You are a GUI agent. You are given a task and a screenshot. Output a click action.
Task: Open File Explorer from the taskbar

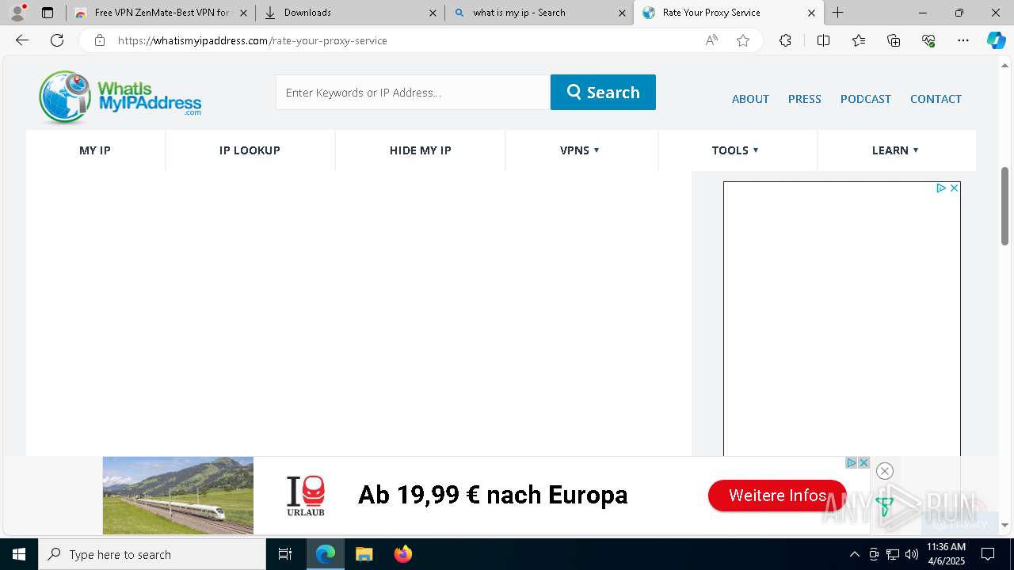(x=364, y=554)
